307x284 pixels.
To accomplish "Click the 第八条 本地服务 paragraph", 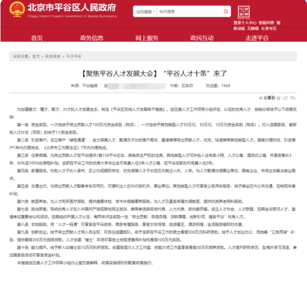I will click(x=130, y=224).
